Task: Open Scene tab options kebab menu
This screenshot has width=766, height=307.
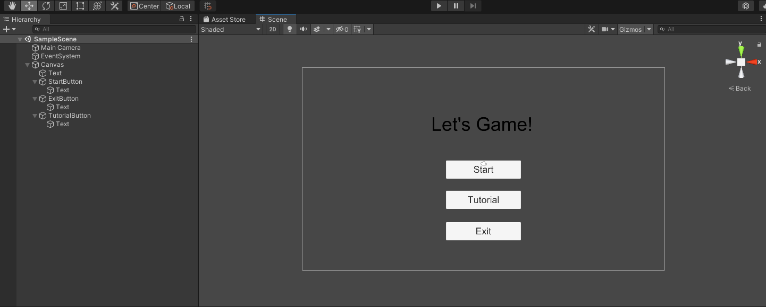Action: tap(762, 19)
